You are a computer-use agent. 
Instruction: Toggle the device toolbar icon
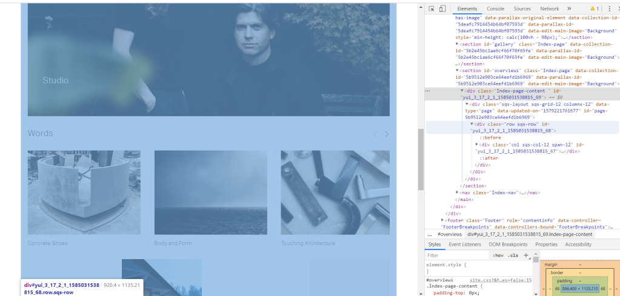click(x=442, y=9)
